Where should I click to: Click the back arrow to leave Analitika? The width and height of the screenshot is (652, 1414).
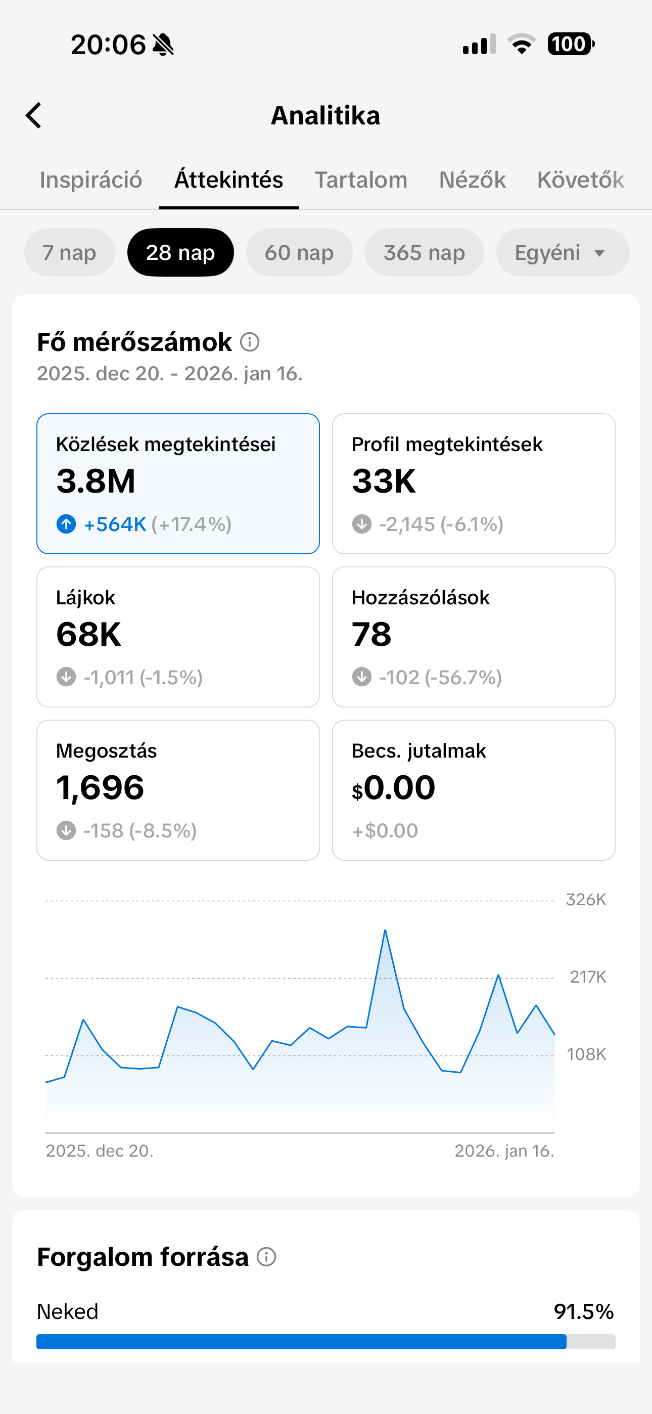tap(34, 115)
